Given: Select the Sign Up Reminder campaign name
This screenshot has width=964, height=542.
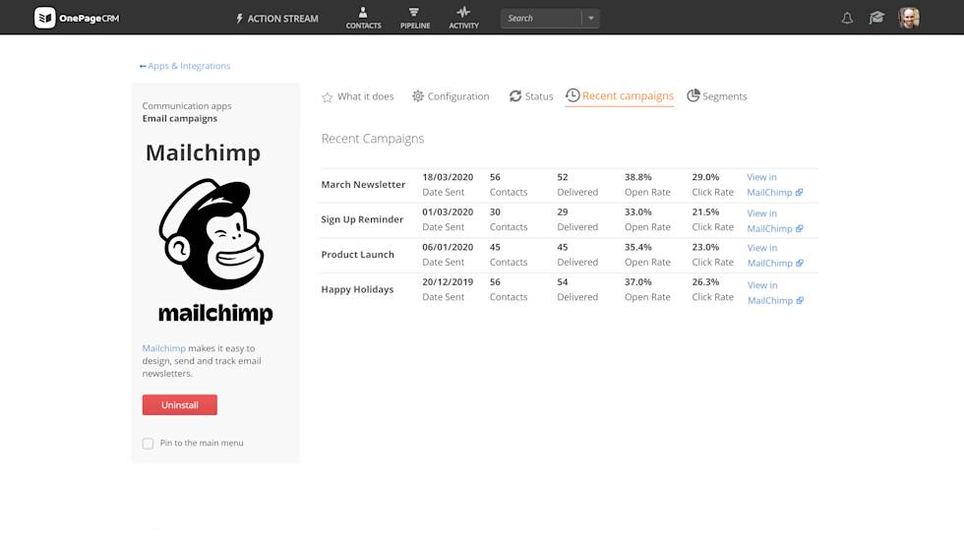Looking at the screenshot, I should coord(362,219).
